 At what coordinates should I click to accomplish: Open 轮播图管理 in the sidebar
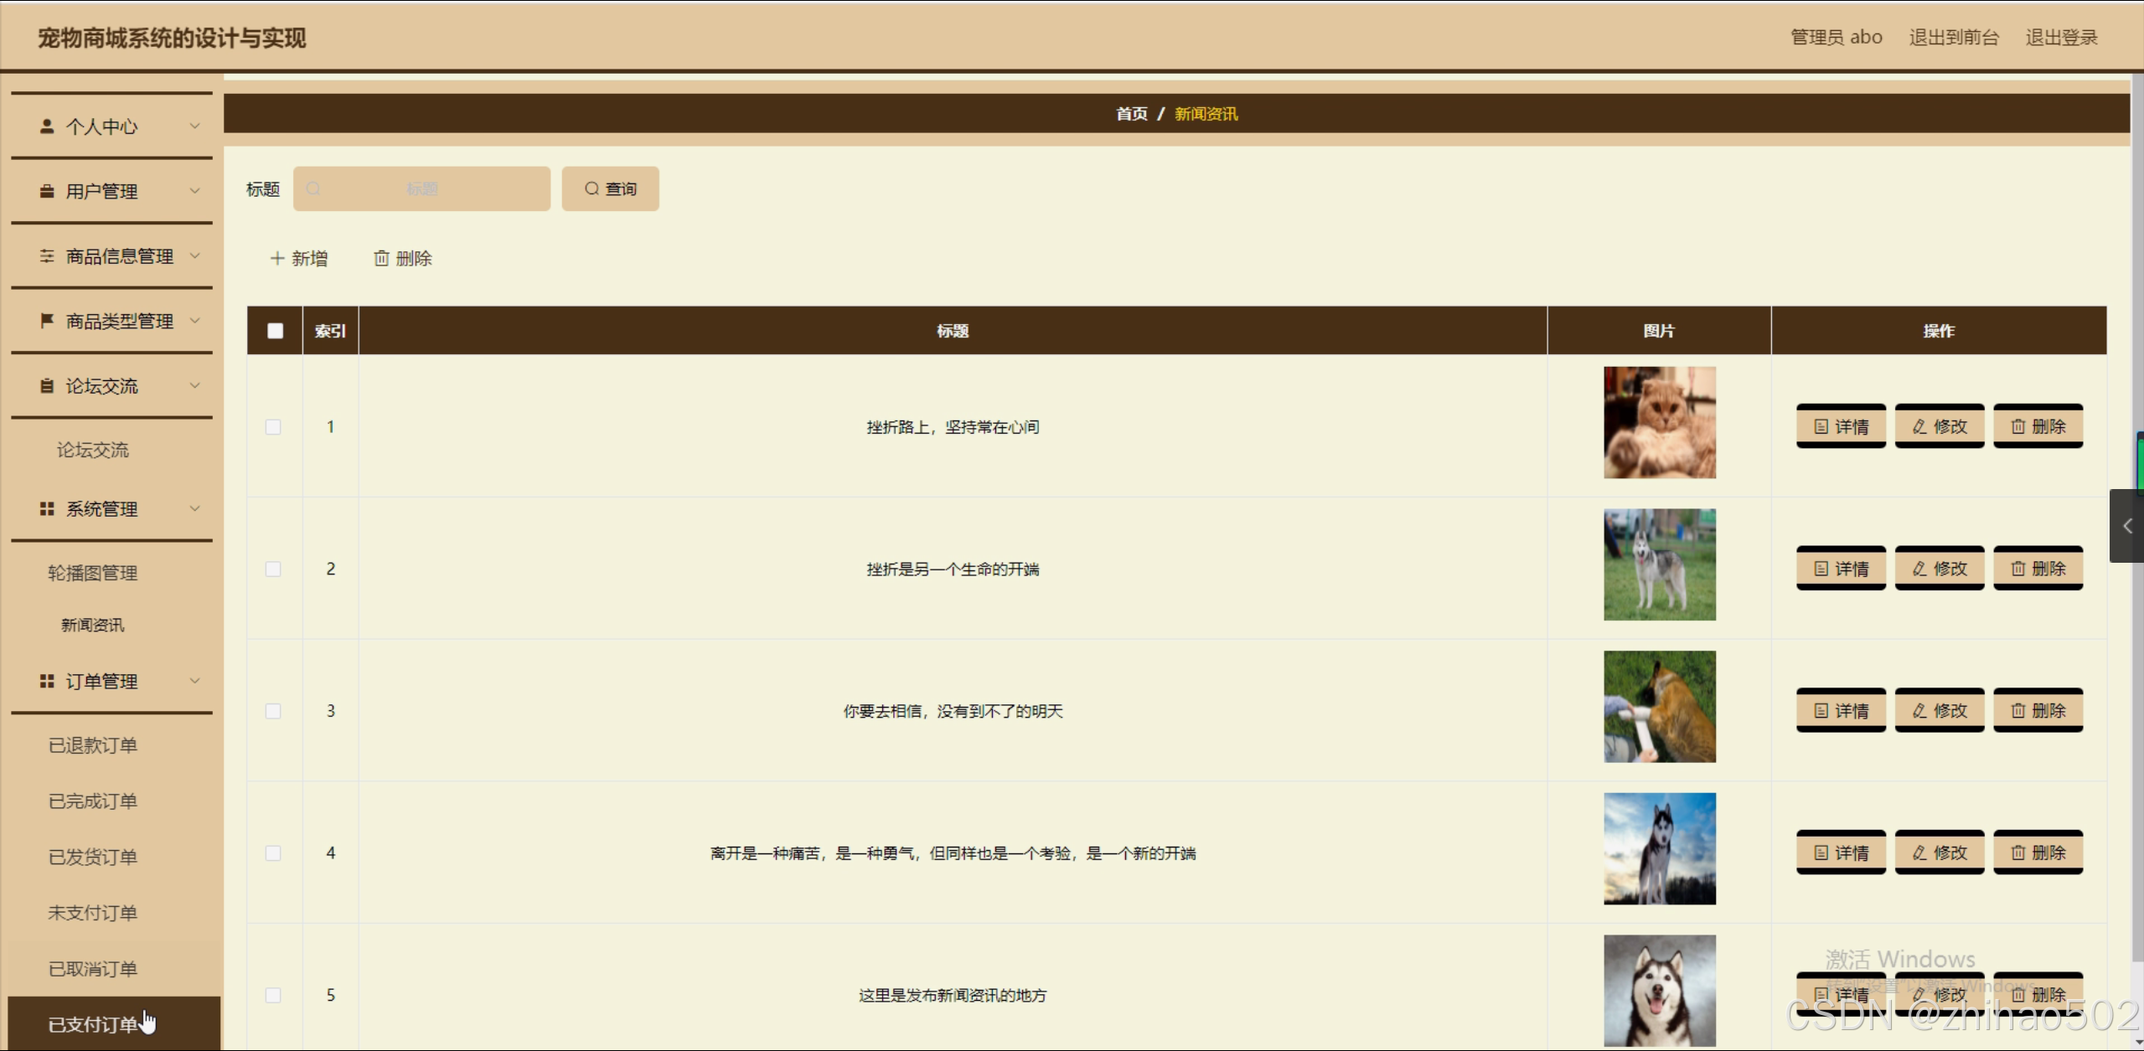92,573
